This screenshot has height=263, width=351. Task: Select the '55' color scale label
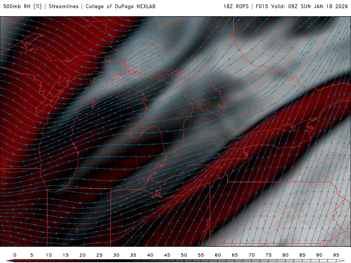[x=201, y=255]
